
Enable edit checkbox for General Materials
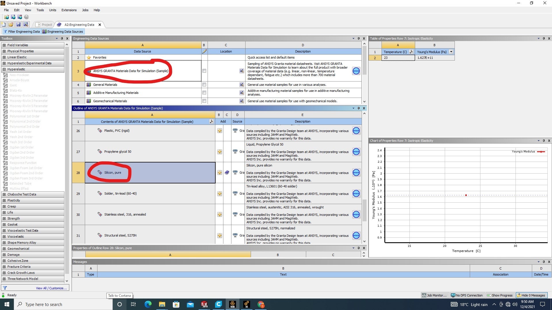click(x=204, y=85)
